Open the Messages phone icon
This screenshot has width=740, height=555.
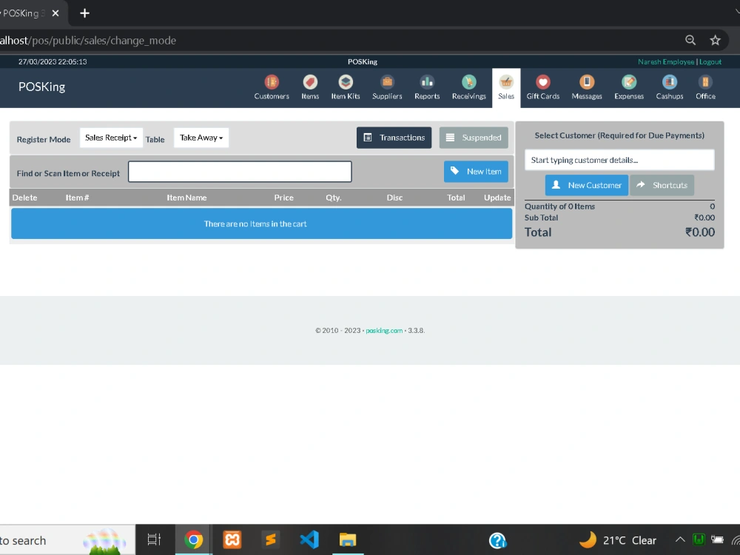[587, 82]
